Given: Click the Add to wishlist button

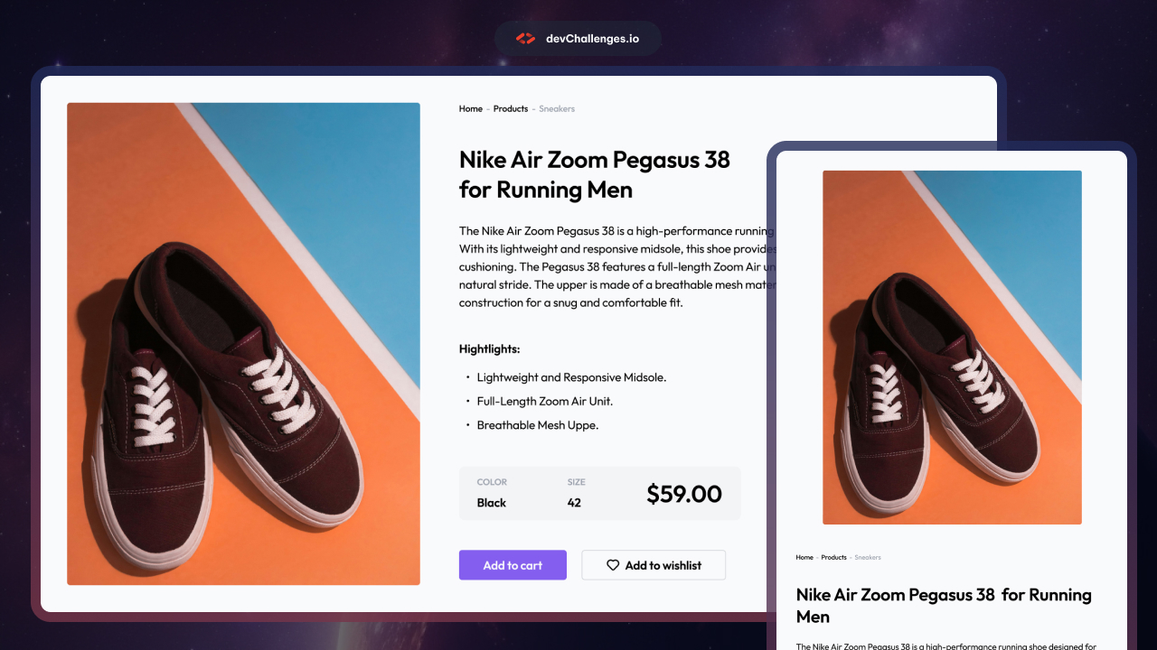Looking at the screenshot, I should click(653, 565).
